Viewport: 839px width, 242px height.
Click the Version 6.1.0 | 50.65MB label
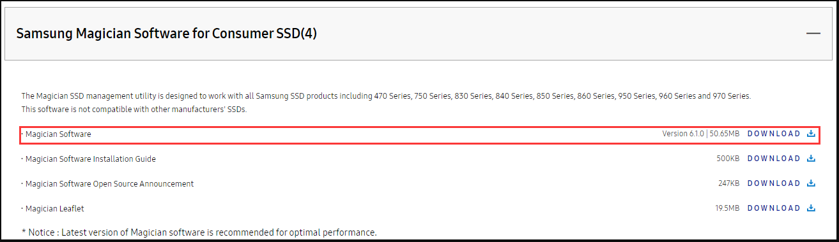[x=700, y=134]
